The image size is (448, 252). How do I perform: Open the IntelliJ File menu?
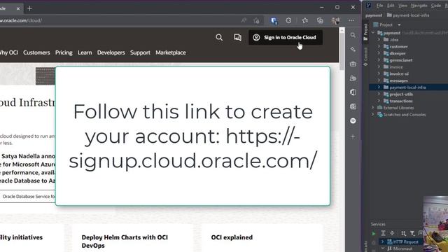coord(379,6)
